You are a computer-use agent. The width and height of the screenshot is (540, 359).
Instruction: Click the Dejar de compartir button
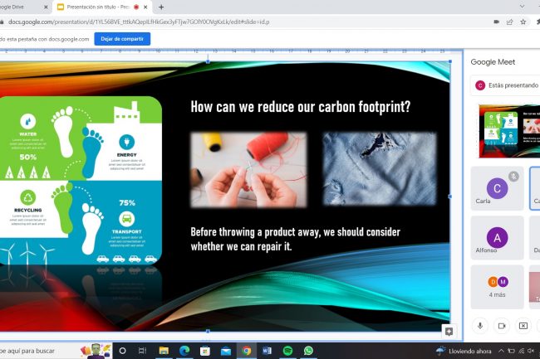pyautogui.click(x=122, y=39)
